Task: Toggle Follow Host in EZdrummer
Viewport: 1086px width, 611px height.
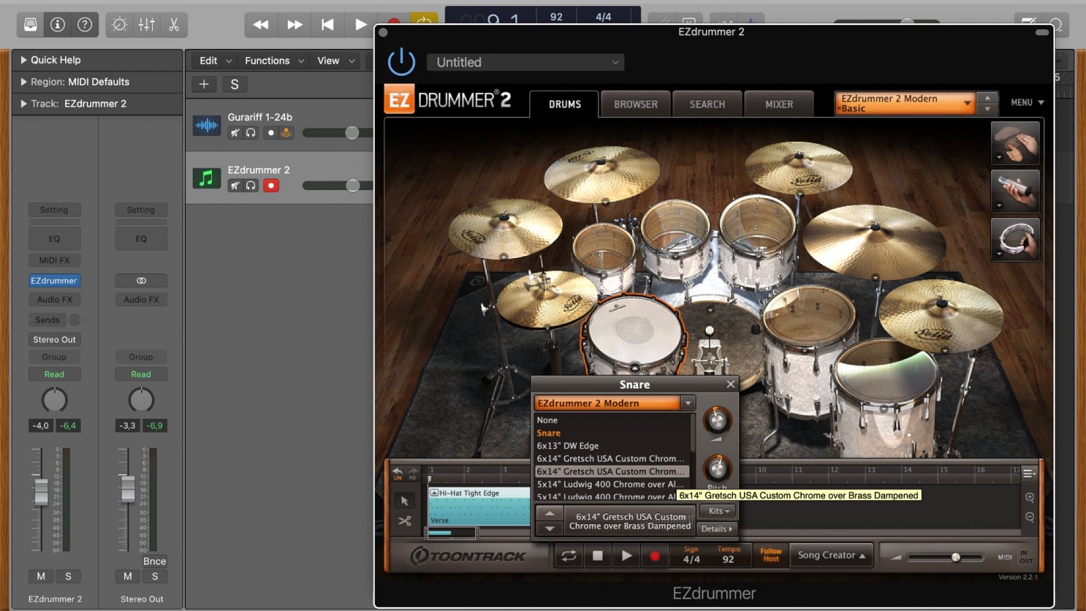Action: tap(770, 555)
